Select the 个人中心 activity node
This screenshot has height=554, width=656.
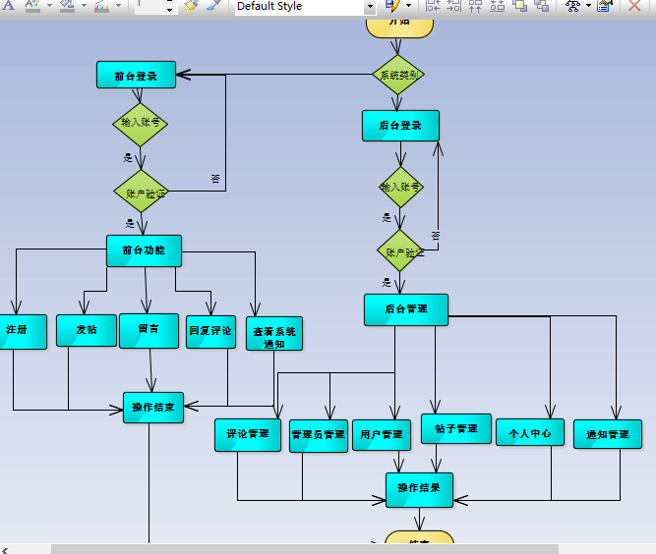pos(530,432)
